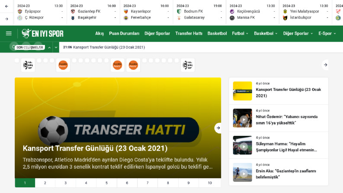Screen dimensions: 343x193
Task: Select slide 10 in slider pagination
Action: pos(210,183)
